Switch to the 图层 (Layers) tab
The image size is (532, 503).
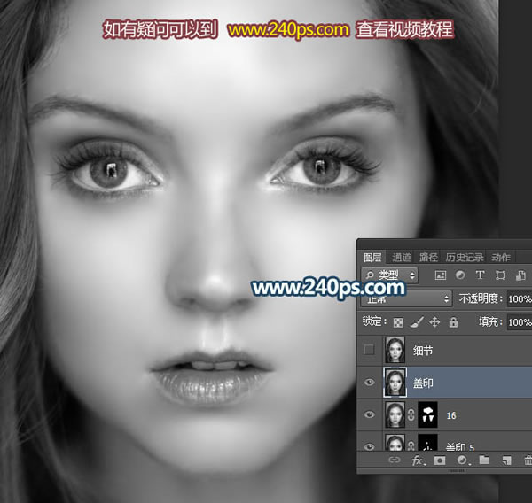(x=372, y=258)
